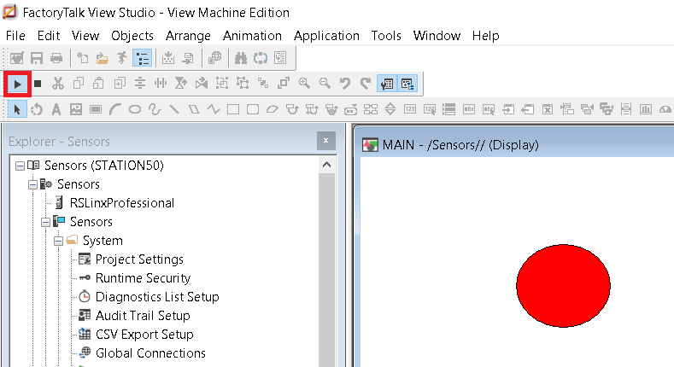
Task: Collapse the Sensors gear application node
Action: pyautogui.click(x=32, y=184)
